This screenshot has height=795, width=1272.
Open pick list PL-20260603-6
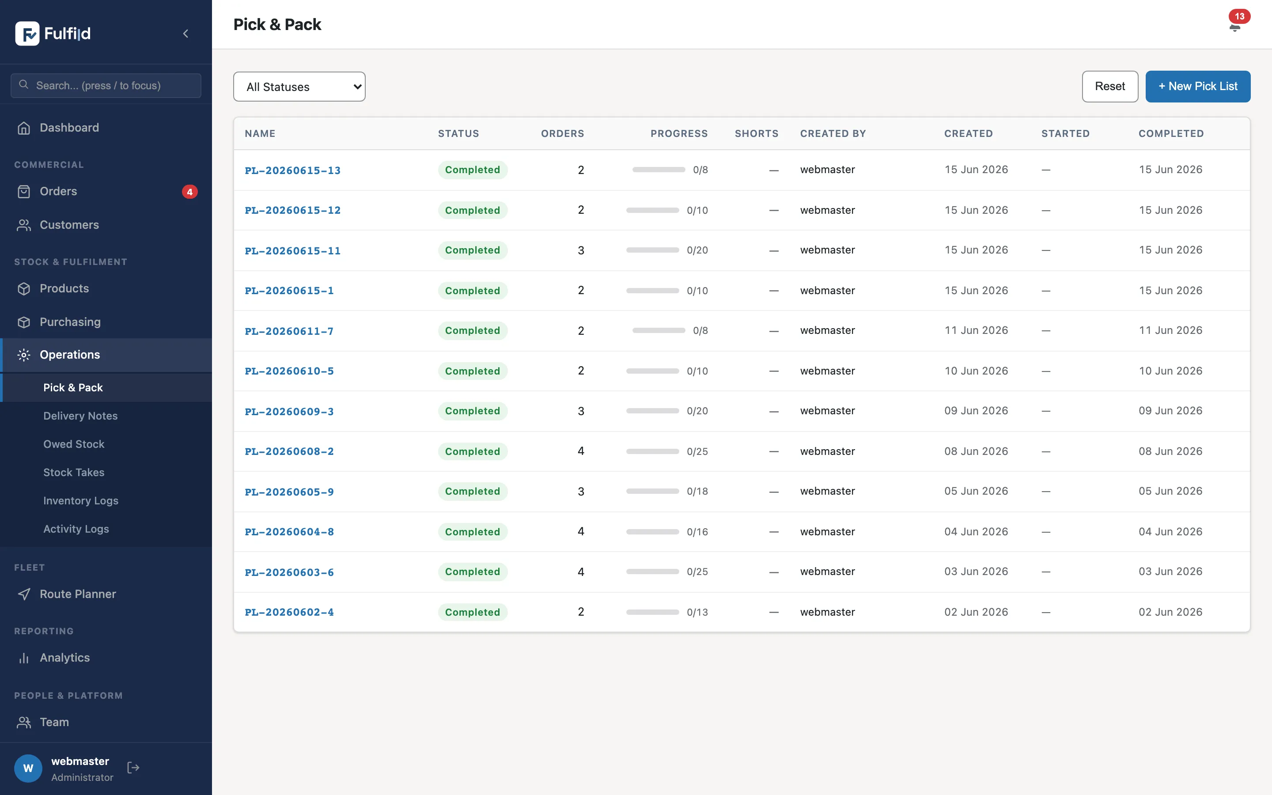pyautogui.click(x=289, y=572)
